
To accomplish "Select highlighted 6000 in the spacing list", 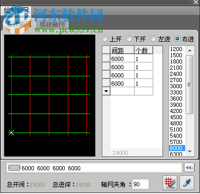I will point(176,148).
